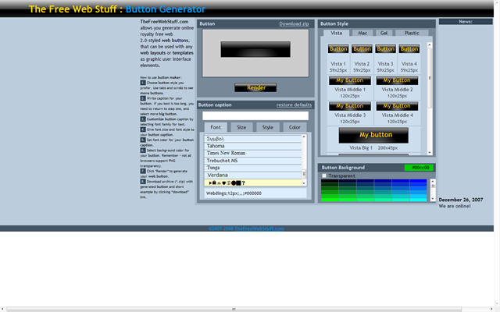Click the restore defaults link

(294, 105)
